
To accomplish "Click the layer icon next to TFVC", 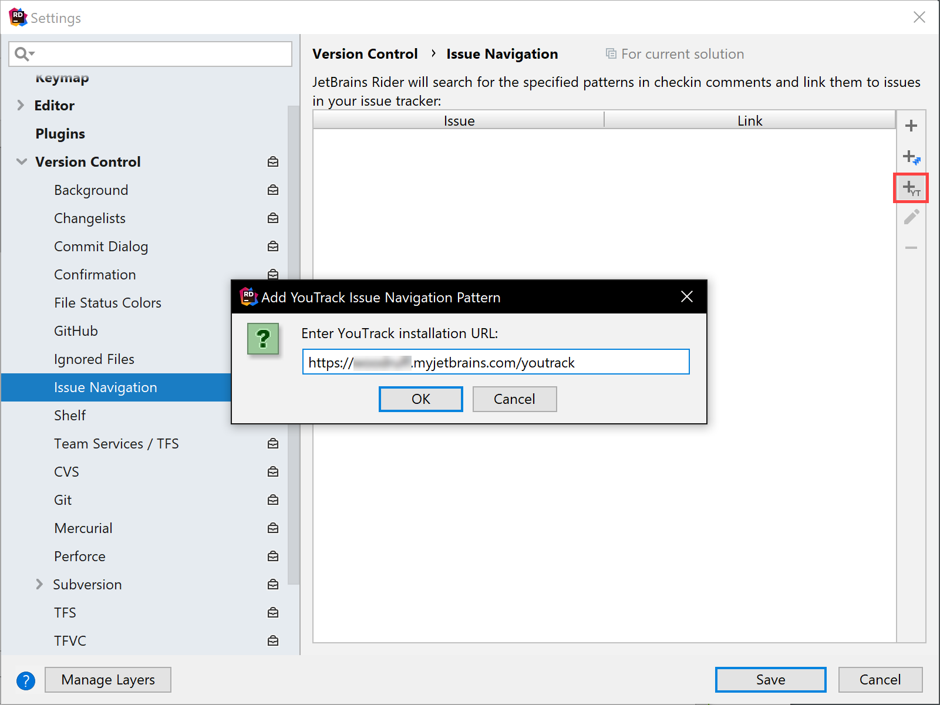I will pyautogui.click(x=273, y=640).
